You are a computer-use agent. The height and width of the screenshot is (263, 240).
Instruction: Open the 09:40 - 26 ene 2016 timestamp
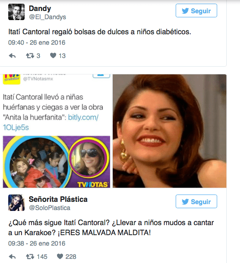pyautogui.click(x=37, y=42)
